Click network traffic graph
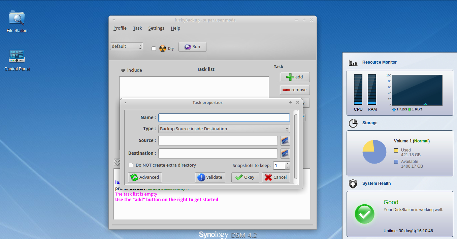 417,90
